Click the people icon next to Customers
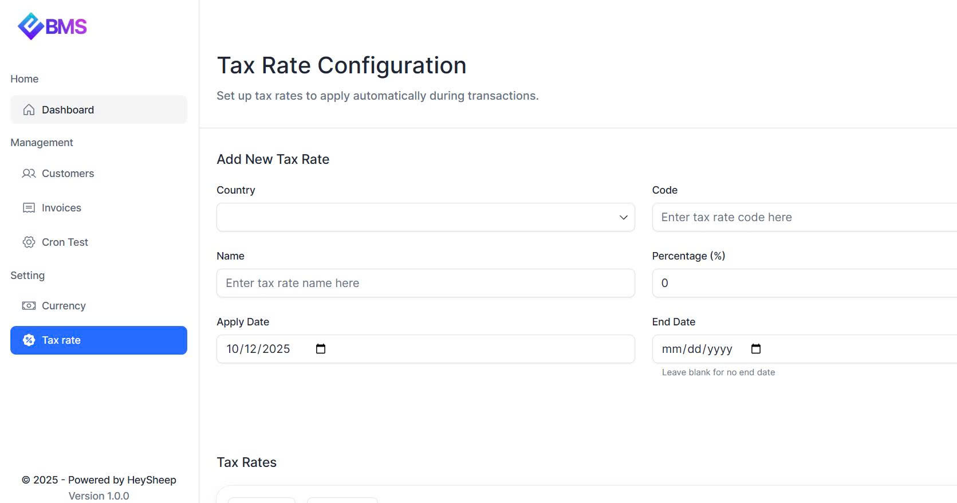 tap(29, 174)
